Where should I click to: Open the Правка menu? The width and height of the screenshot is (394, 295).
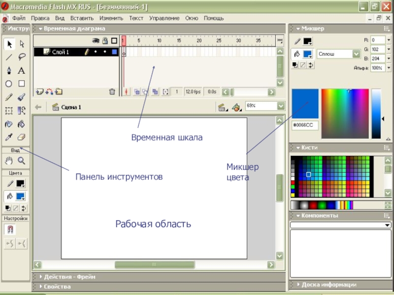40,18
